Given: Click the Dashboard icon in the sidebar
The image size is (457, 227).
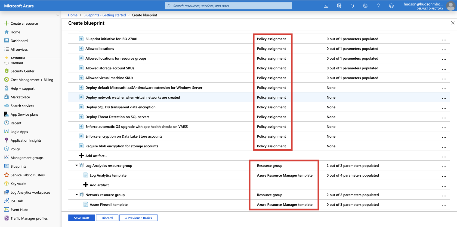Looking at the screenshot, I should point(7,41).
